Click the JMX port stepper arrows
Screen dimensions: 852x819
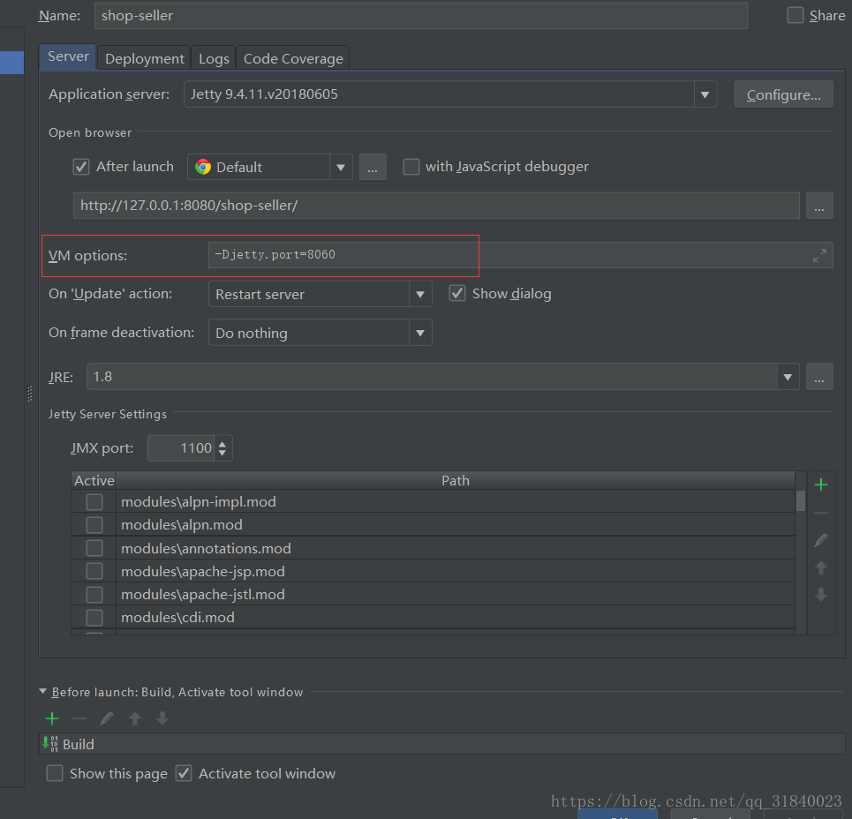[222, 448]
